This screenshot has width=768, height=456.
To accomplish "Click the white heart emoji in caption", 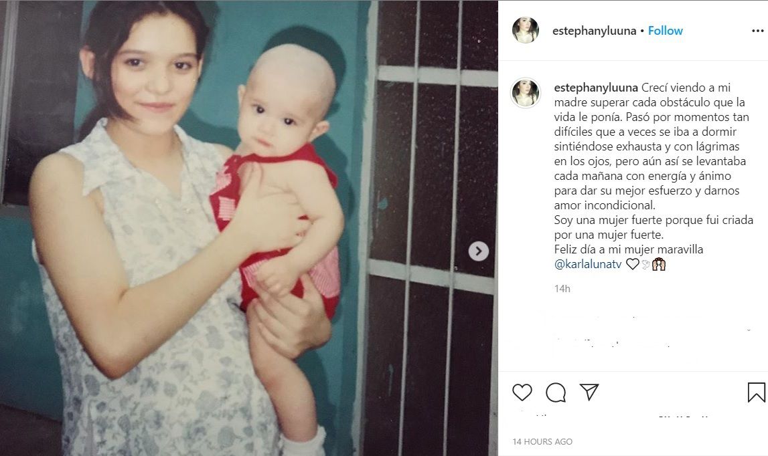I will coord(632,264).
